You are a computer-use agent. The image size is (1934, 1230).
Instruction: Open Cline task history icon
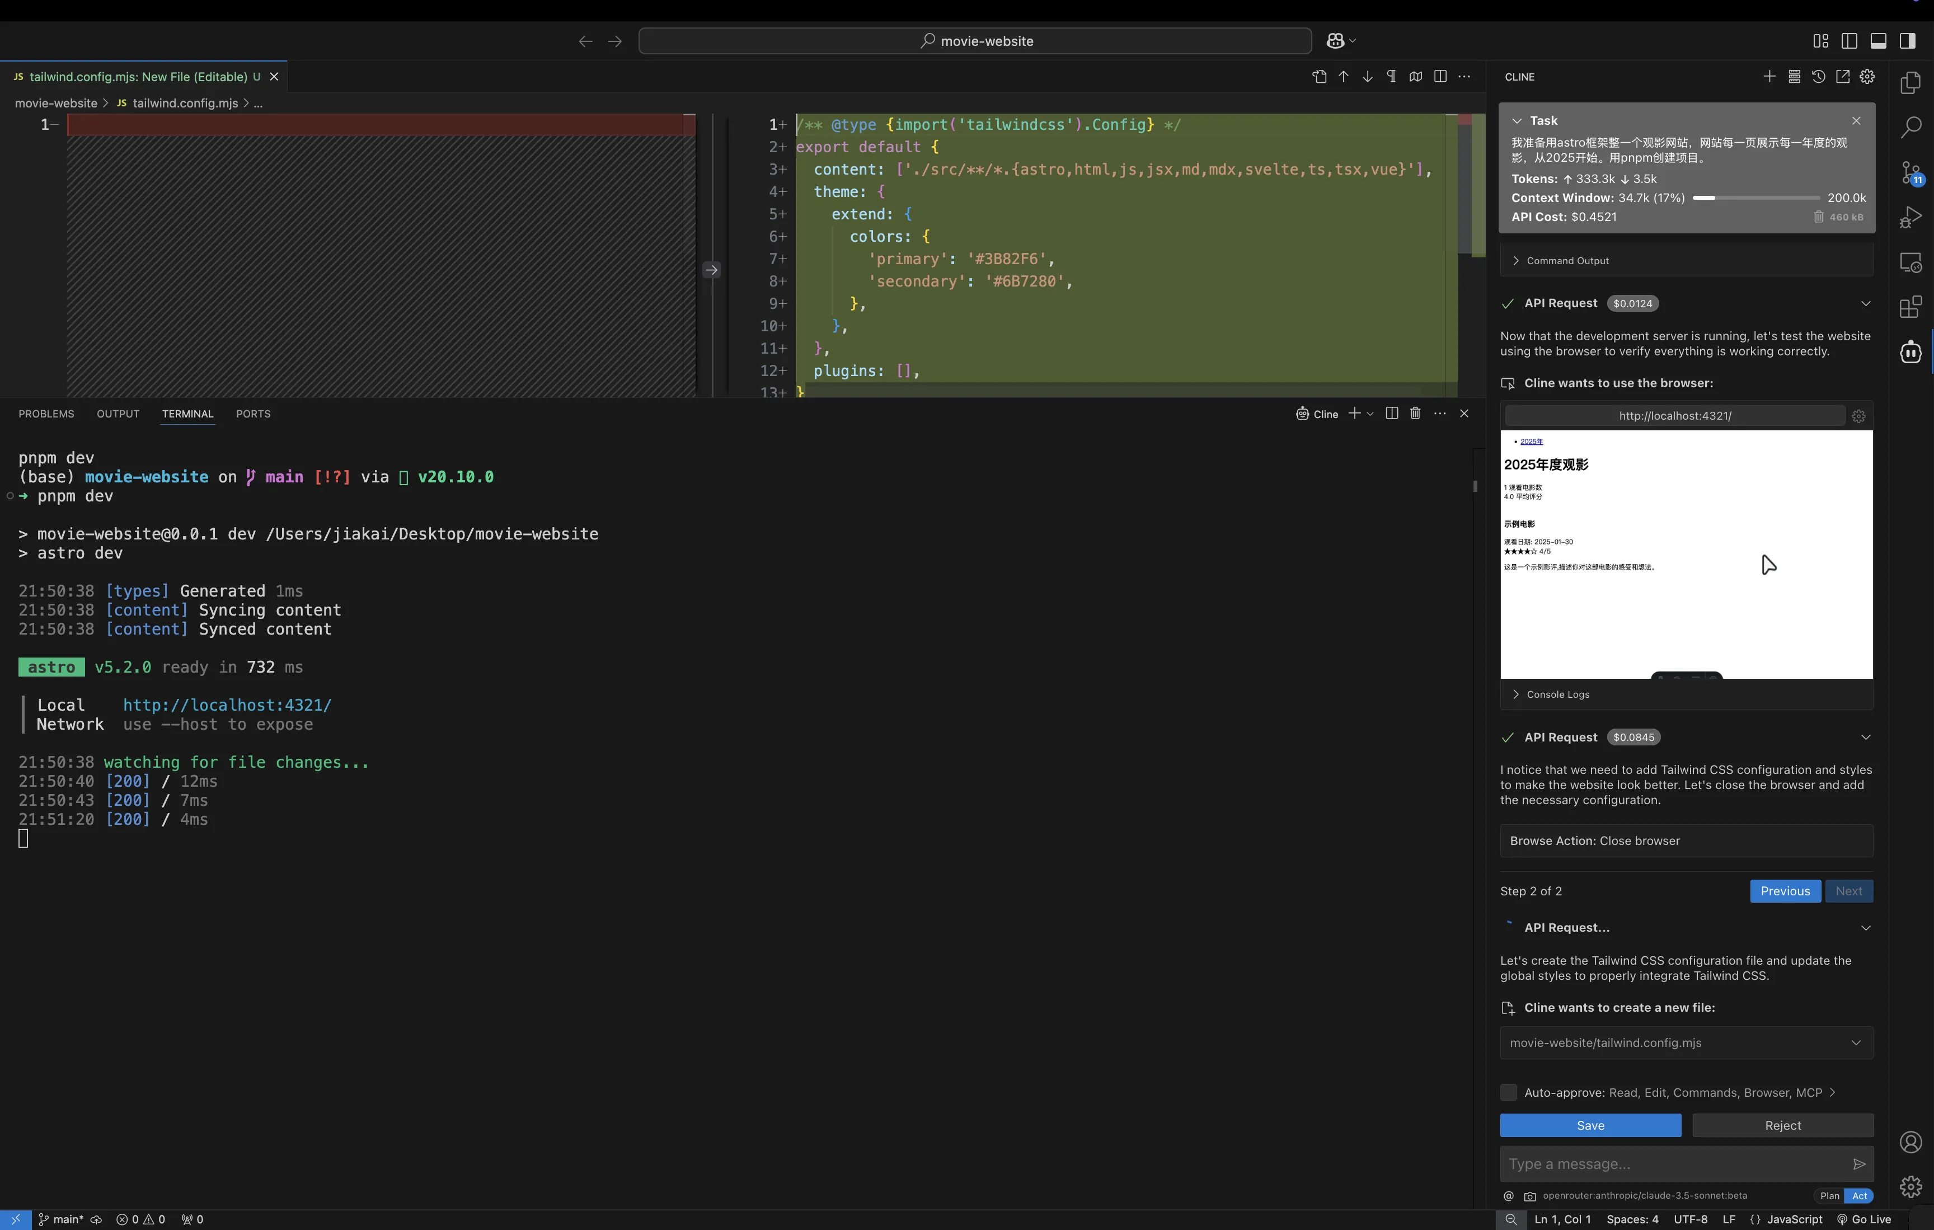pyautogui.click(x=1818, y=76)
